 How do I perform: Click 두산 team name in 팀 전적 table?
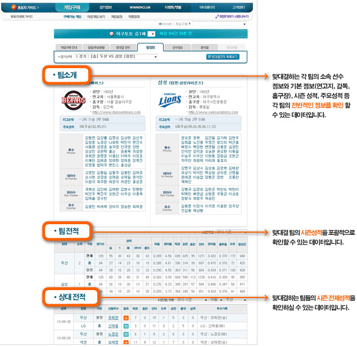65,263
